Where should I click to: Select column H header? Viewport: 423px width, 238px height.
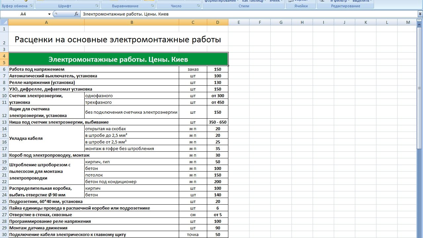[302, 22]
